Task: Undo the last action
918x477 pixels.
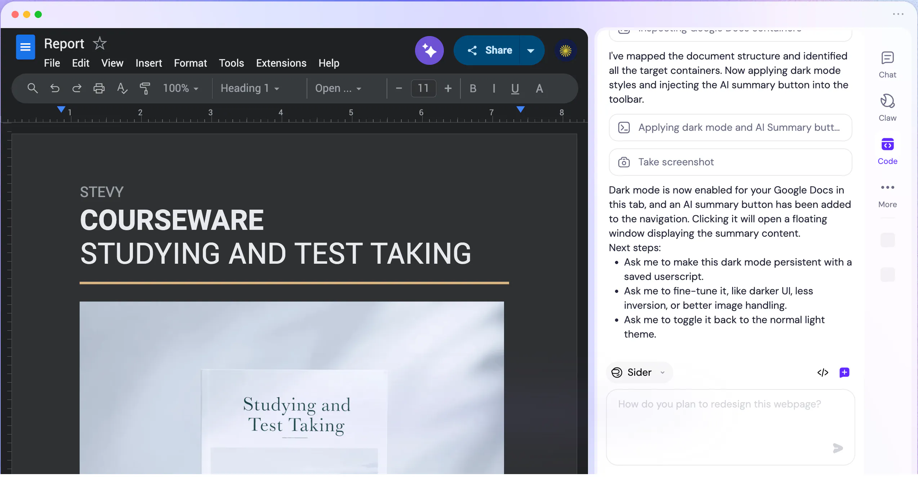Action: tap(55, 88)
